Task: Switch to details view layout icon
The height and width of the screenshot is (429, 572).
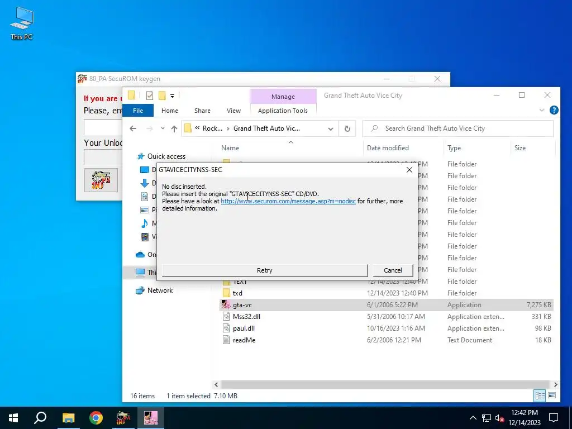Action: [x=540, y=395]
